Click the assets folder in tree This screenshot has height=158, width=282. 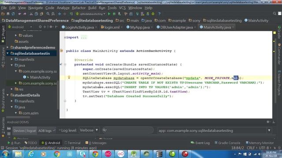pos(23,41)
